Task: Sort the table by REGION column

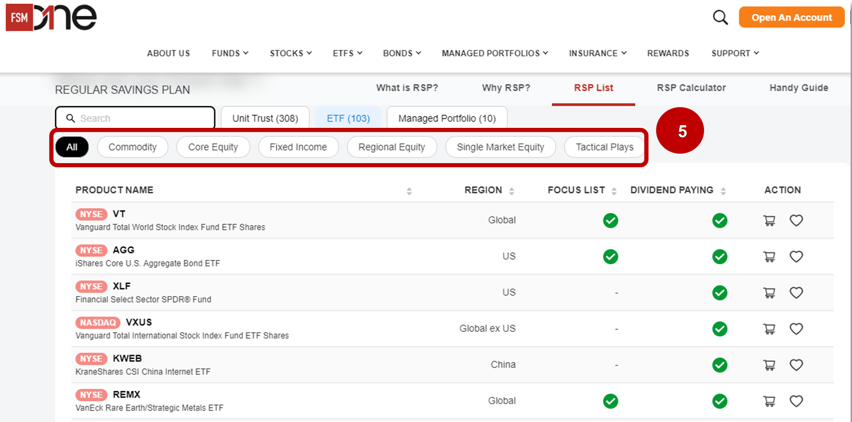Action: (x=512, y=190)
